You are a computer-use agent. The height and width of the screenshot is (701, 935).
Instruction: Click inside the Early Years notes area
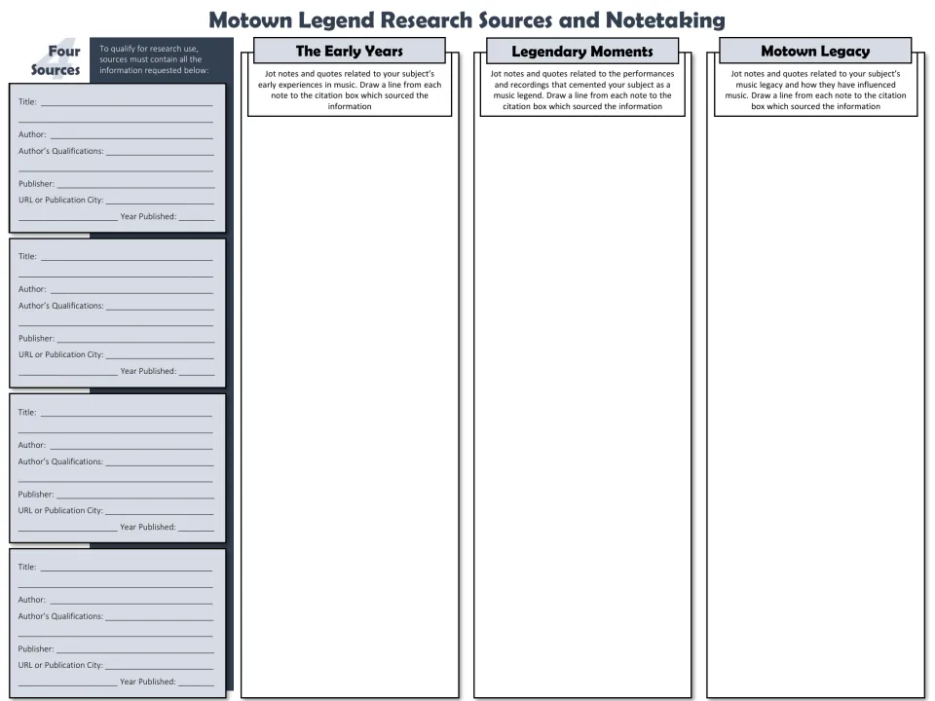pos(350,405)
